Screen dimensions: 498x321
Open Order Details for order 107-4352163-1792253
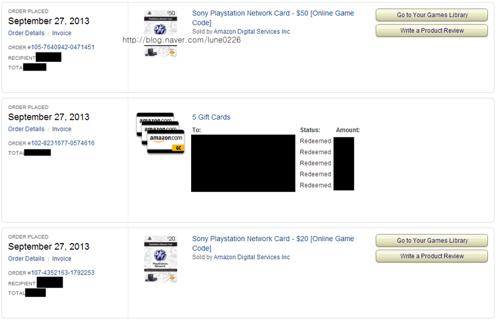click(x=26, y=258)
